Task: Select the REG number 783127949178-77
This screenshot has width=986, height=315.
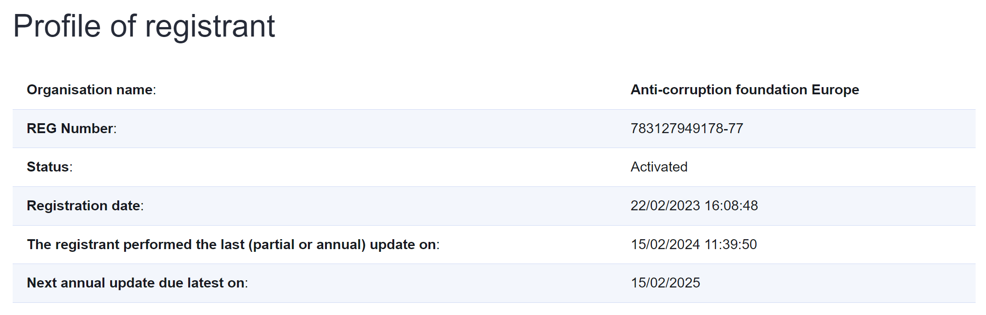Action: (x=686, y=129)
